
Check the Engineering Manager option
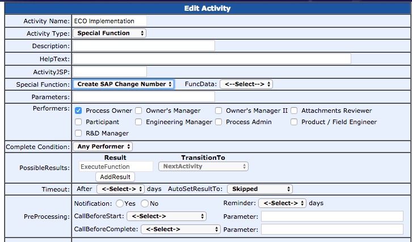pos(138,122)
